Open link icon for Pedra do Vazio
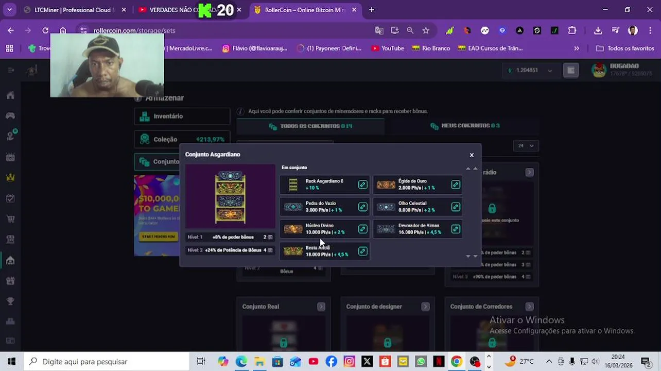This screenshot has height=371, width=661. (362, 207)
